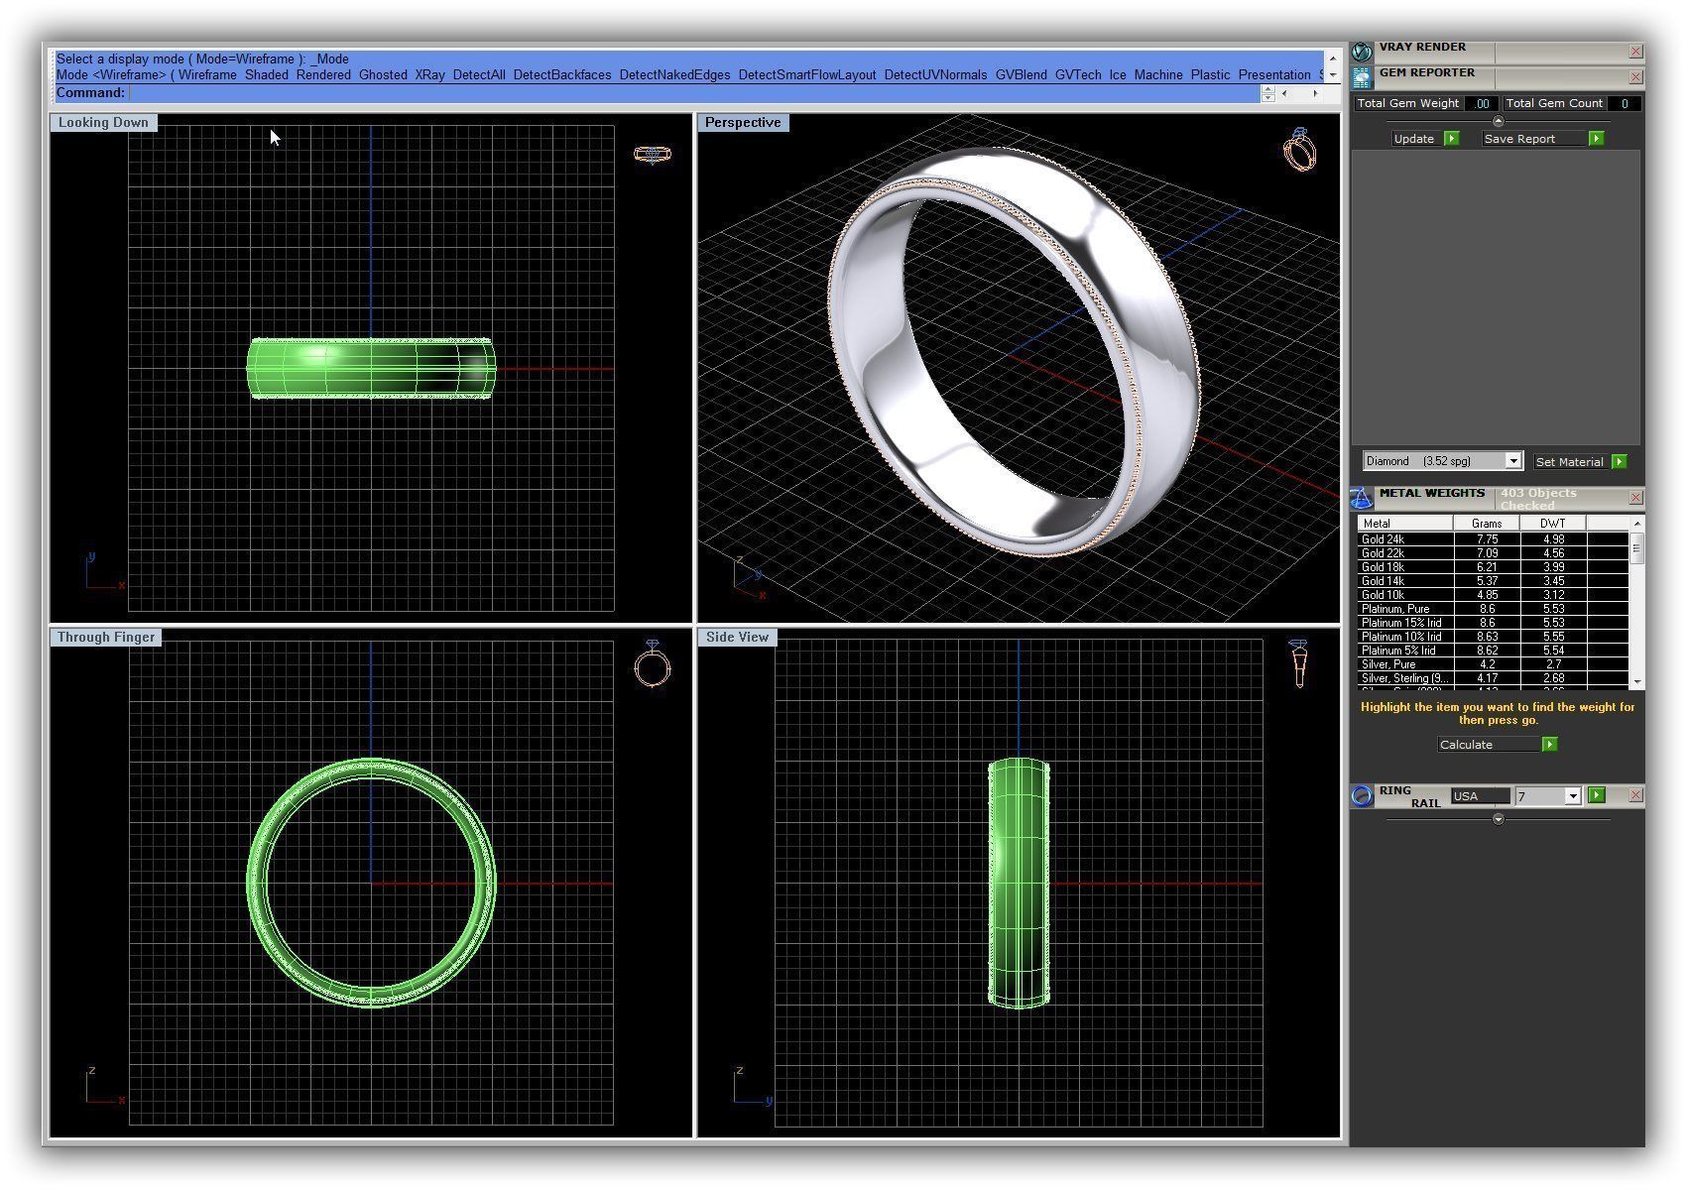Click the command line left scroll arrow
This screenshot has width=1687, height=1189.
(1284, 93)
